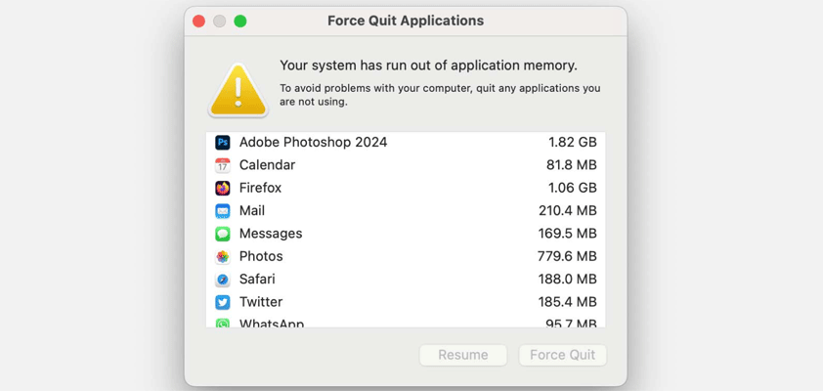Click the Mail envelope icon

[x=223, y=211]
